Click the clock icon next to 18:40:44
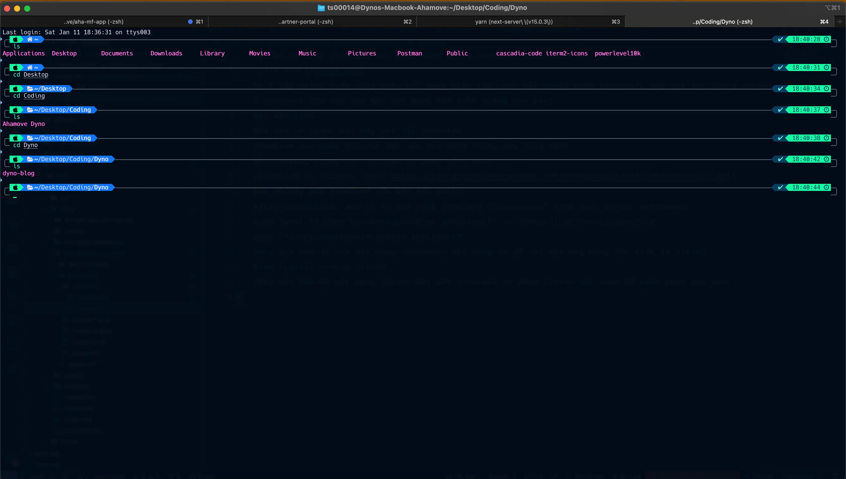Image resolution: width=846 pixels, height=479 pixels. pos(826,188)
